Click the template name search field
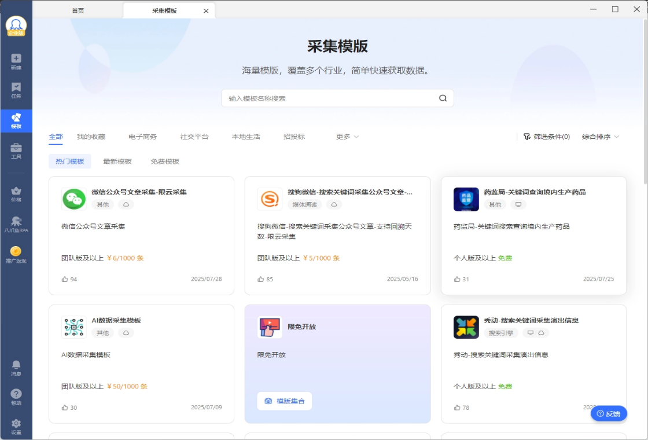 [330, 98]
